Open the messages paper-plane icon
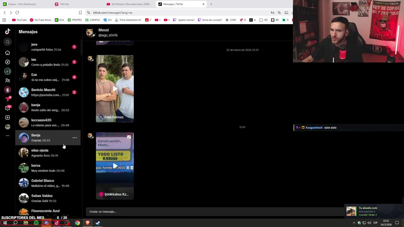 [x=8, y=99]
